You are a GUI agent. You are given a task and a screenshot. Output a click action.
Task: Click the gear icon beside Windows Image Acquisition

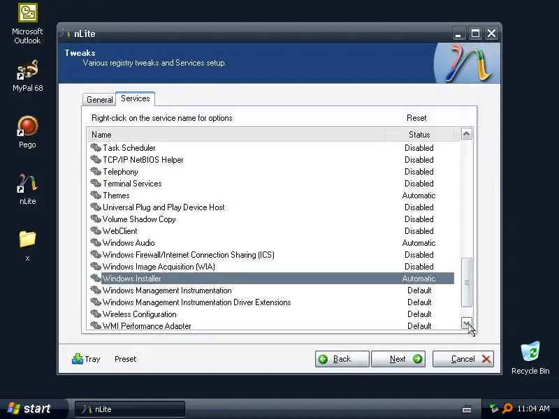(96, 266)
